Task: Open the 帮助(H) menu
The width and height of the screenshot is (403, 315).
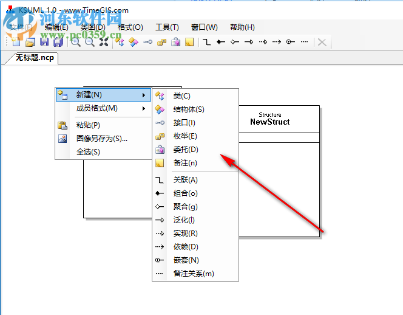Action: [x=242, y=27]
